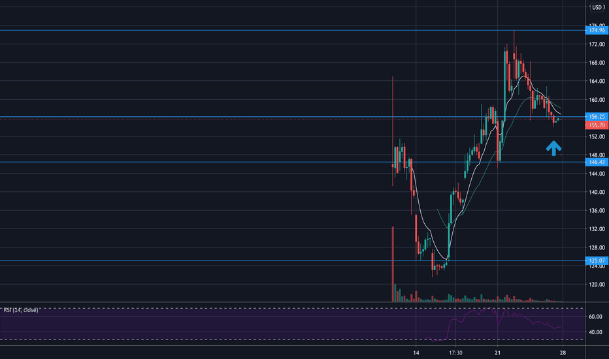This screenshot has width=609, height=359.
Task: Click the 152.00 price axis value
Action: coord(597,136)
